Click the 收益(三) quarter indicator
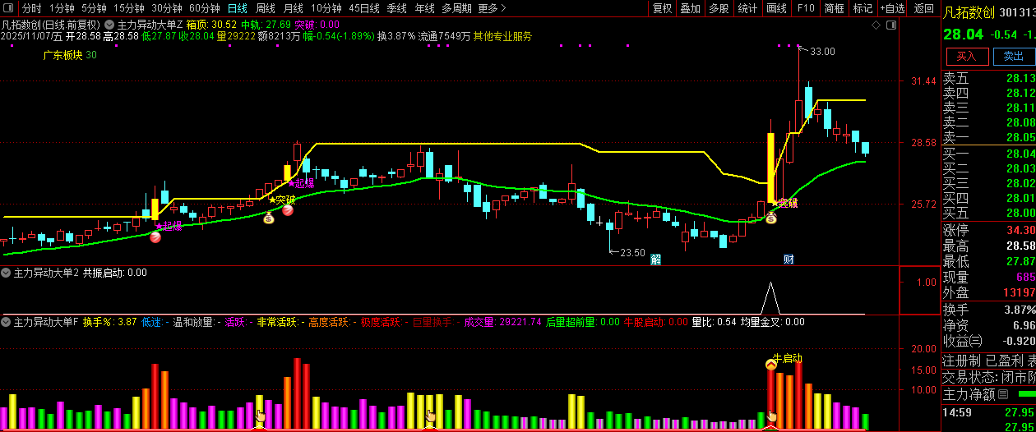The width and height of the screenshot is (1036, 432). coord(962,341)
